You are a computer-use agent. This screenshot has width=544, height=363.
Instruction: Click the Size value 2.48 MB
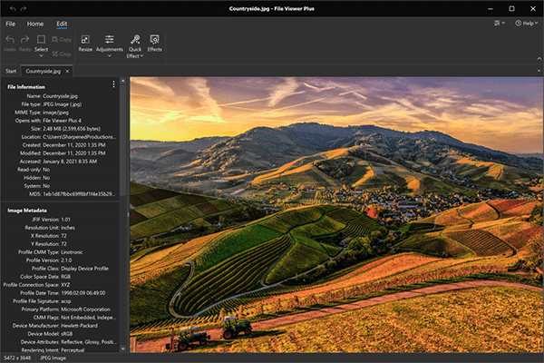72,129
